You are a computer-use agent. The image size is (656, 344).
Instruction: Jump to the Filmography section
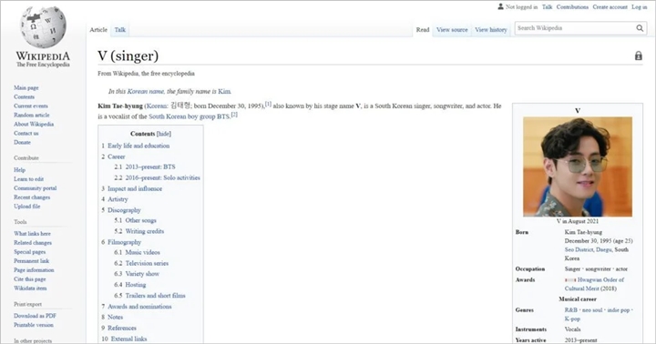click(124, 242)
